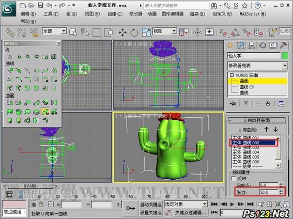
Task: Toggle the 自动关键点 auto key button
Action: pos(151,205)
